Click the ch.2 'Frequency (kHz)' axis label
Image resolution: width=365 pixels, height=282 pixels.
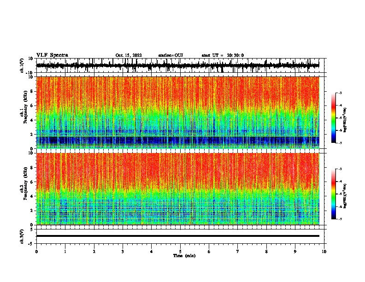(25, 183)
